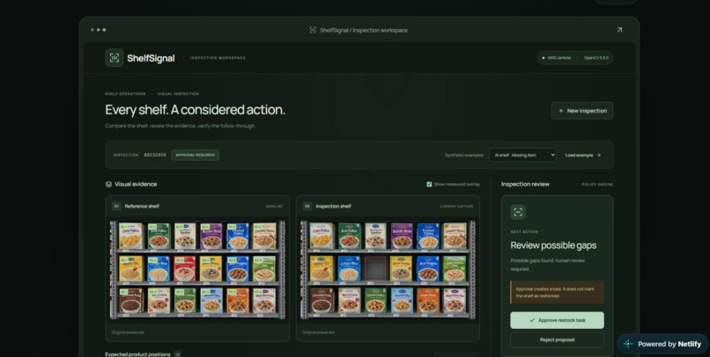
Task: Start a New inspection
Action: 582,111
